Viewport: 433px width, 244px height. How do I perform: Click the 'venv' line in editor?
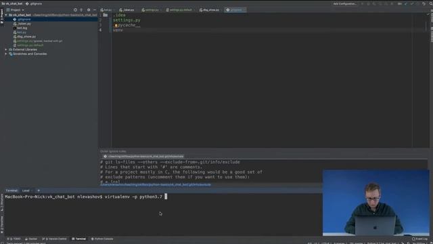click(118, 30)
